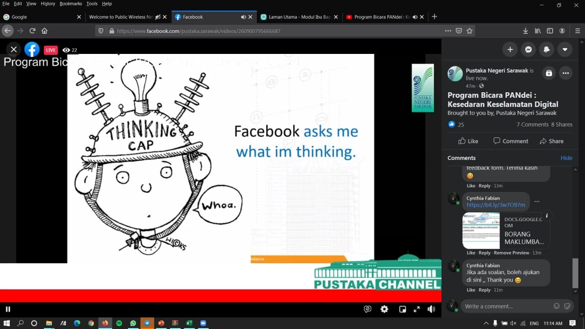Viewport: 585px width, 329px height.
Task: Click the Comment button
Action: tap(511, 141)
